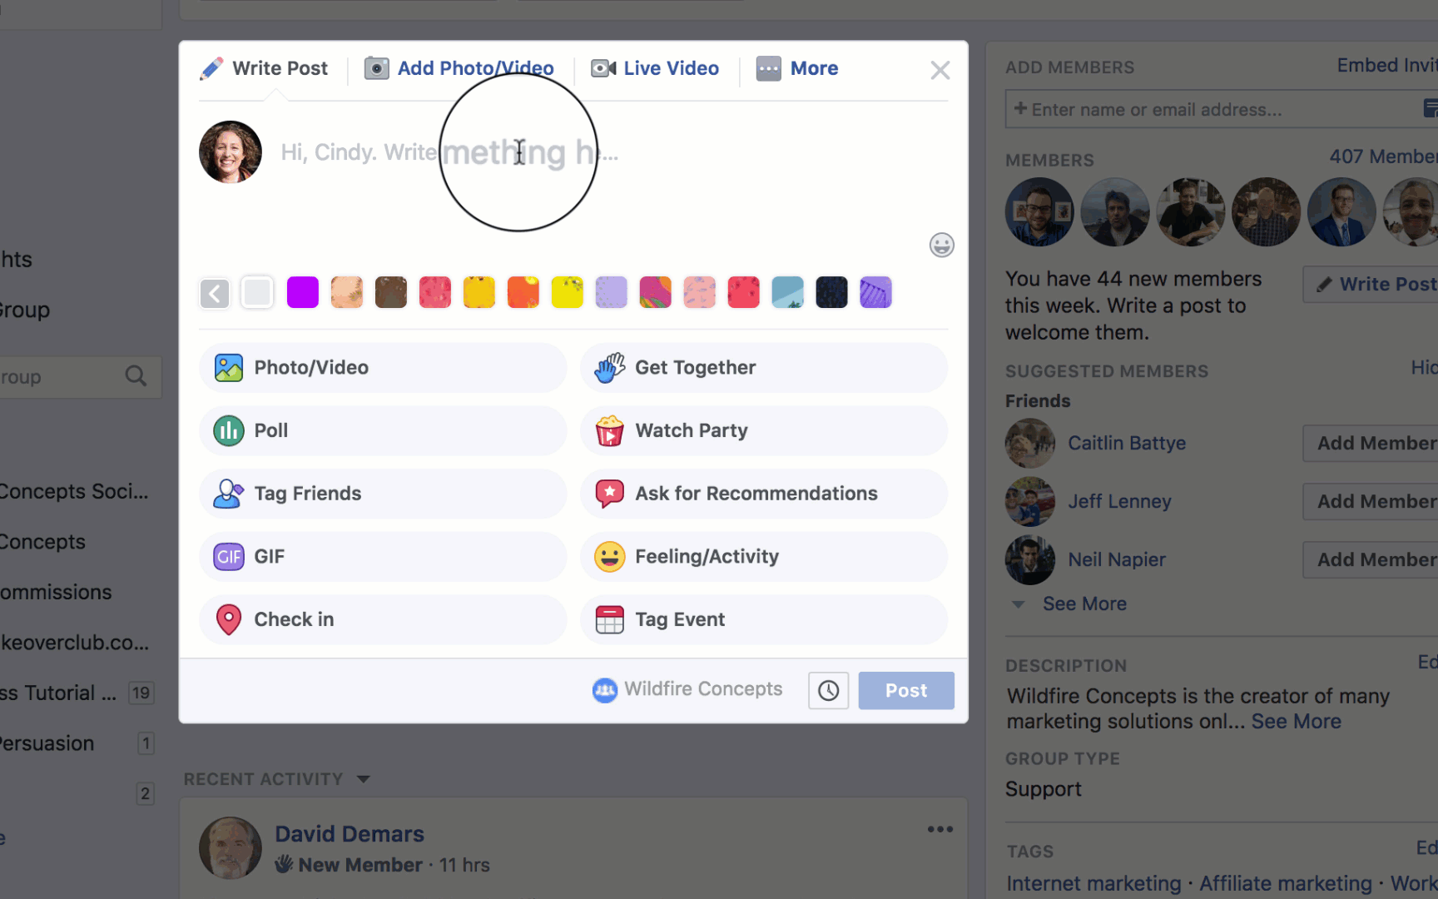Image resolution: width=1438 pixels, height=899 pixels.
Task: Click the pencil icon beside Write Post tab
Action: pos(211,68)
